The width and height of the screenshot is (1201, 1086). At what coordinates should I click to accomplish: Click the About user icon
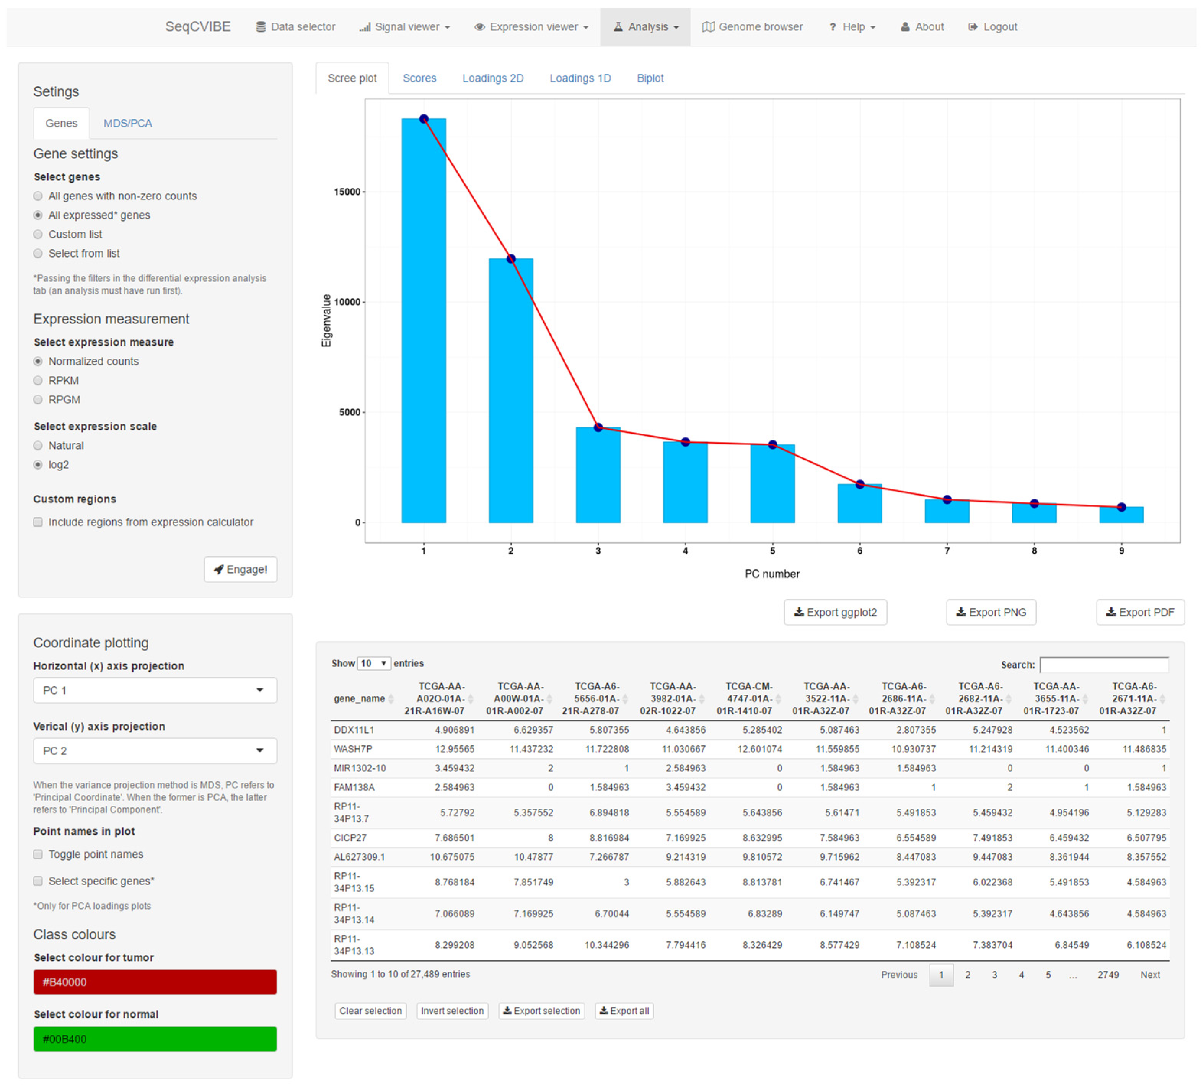(x=905, y=27)
